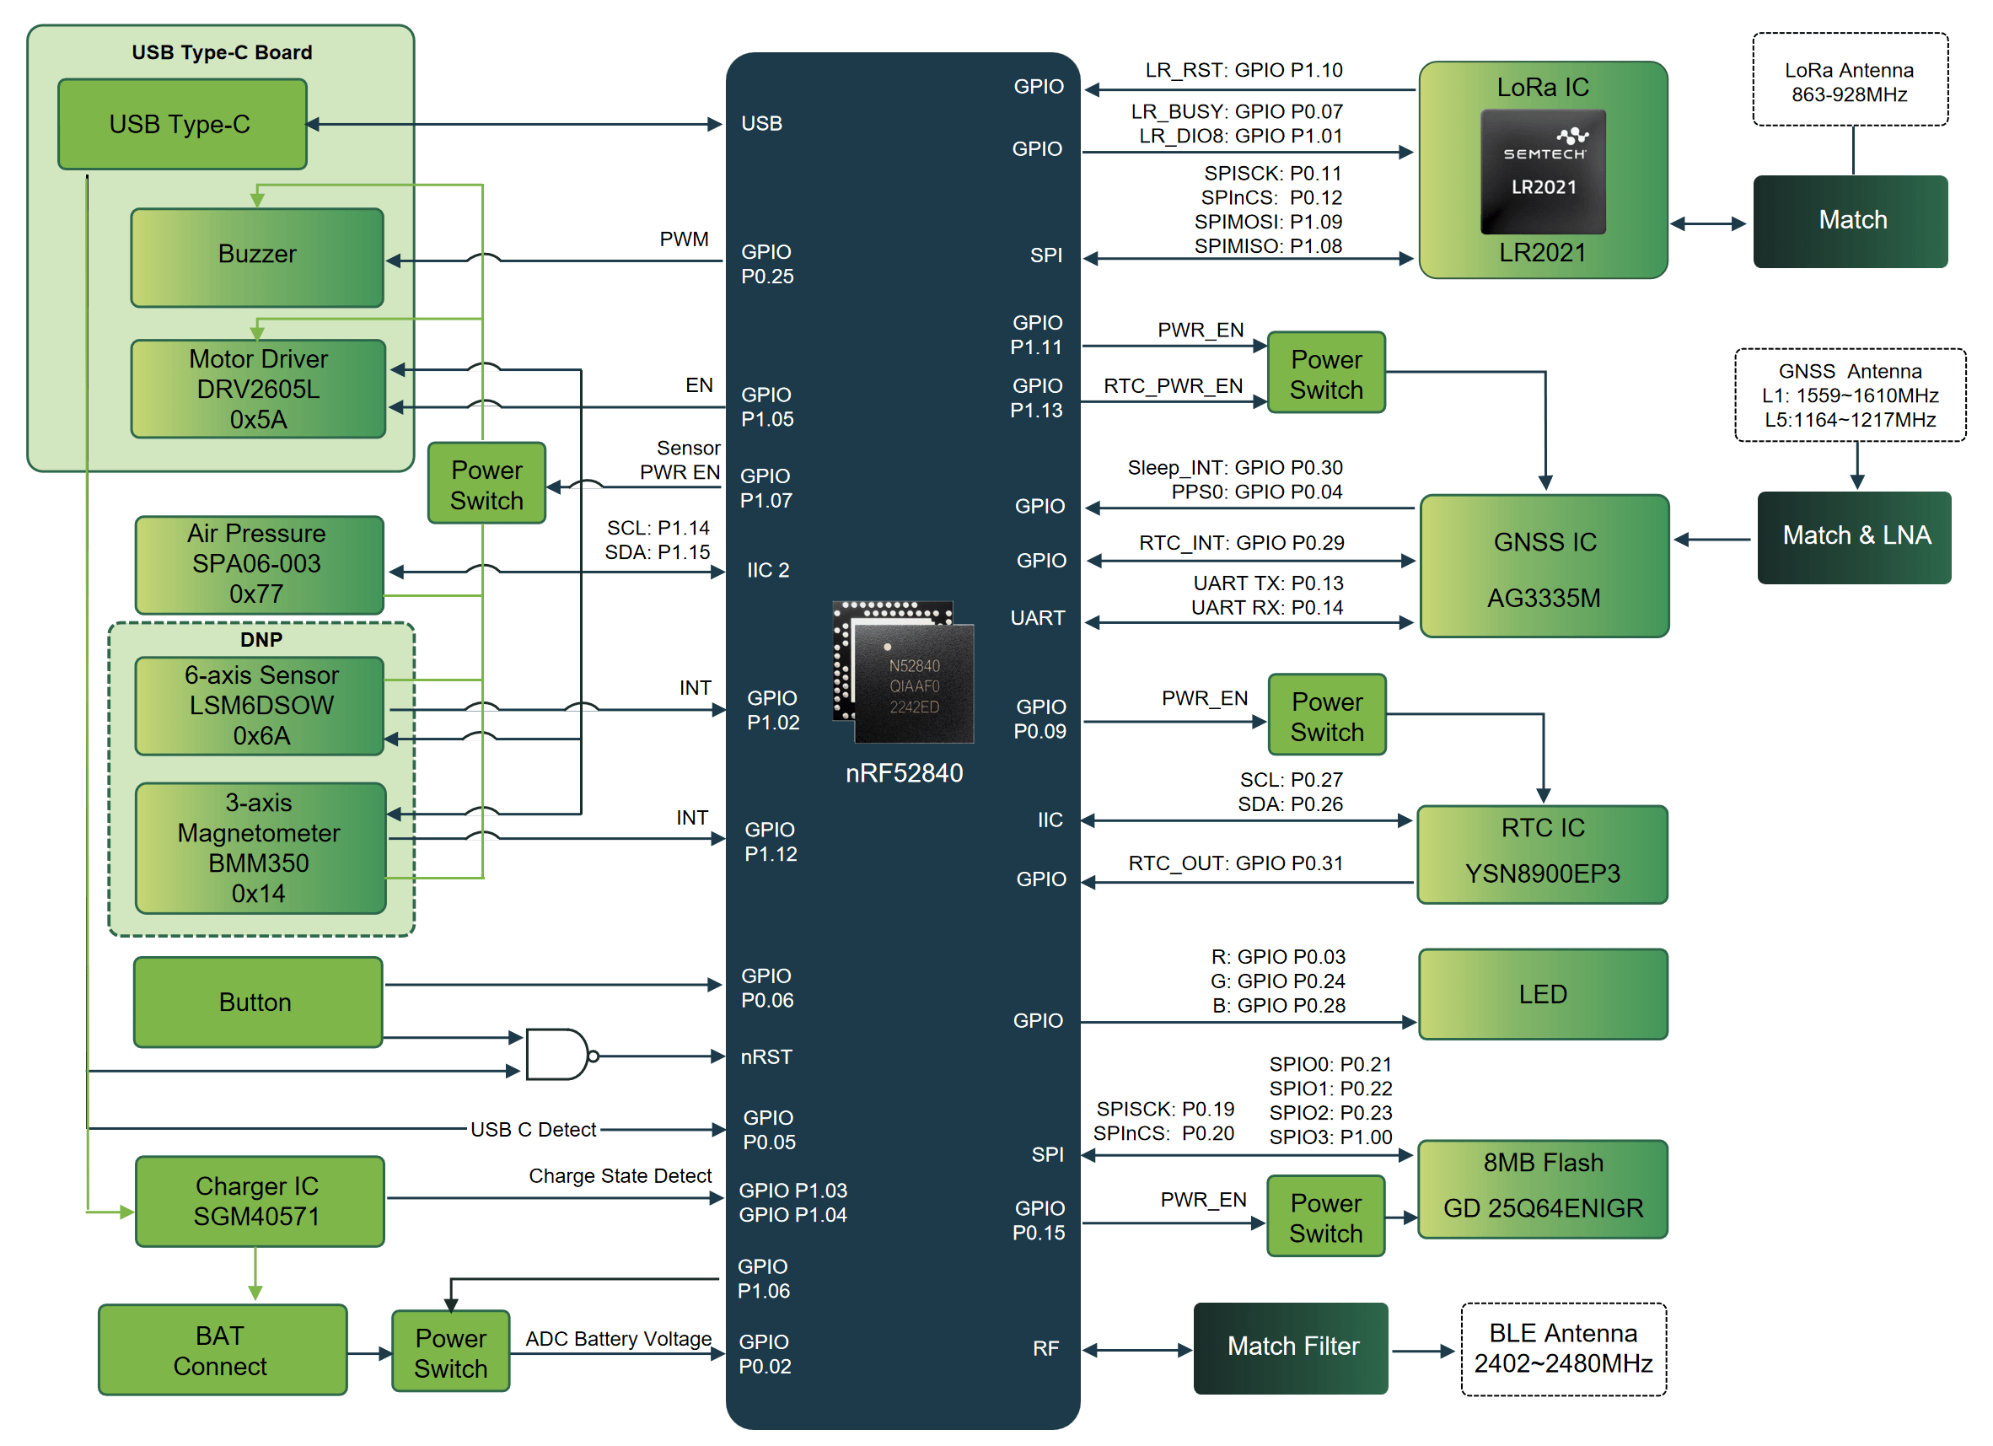Click UART TX: P0.13 label

point(1268,583)
